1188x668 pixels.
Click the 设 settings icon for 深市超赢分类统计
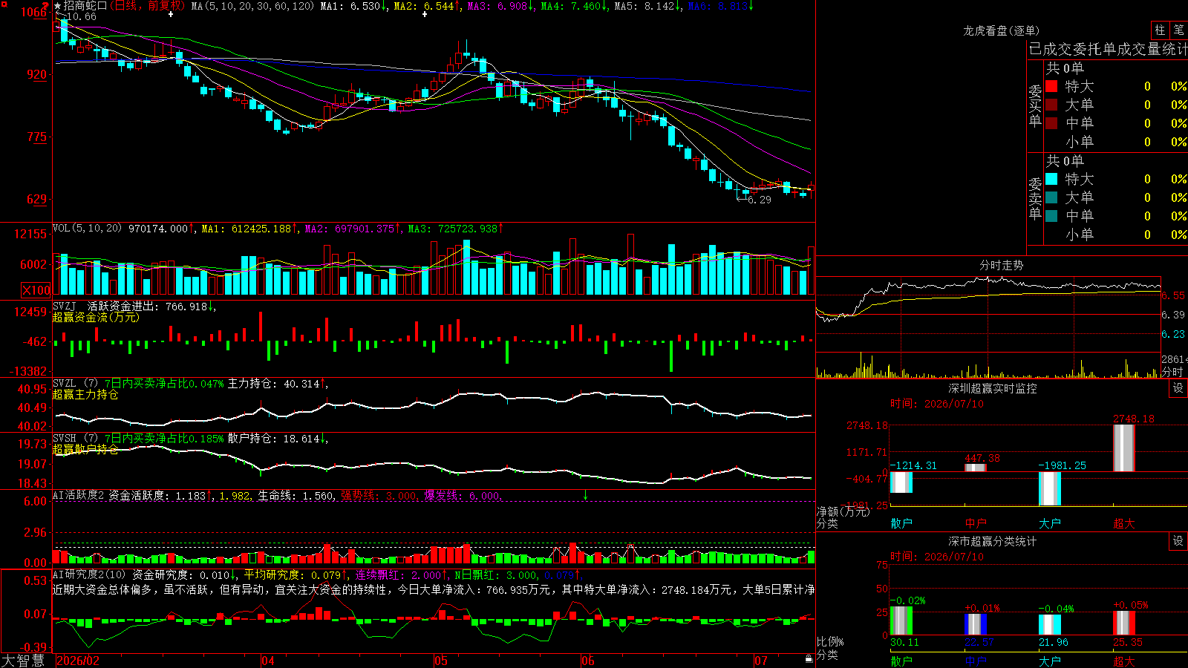1178,541
